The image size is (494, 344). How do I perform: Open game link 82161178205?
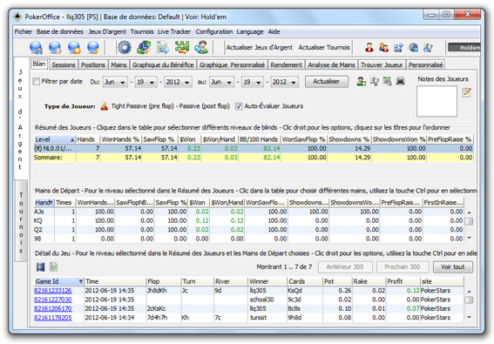pos(53,318)
